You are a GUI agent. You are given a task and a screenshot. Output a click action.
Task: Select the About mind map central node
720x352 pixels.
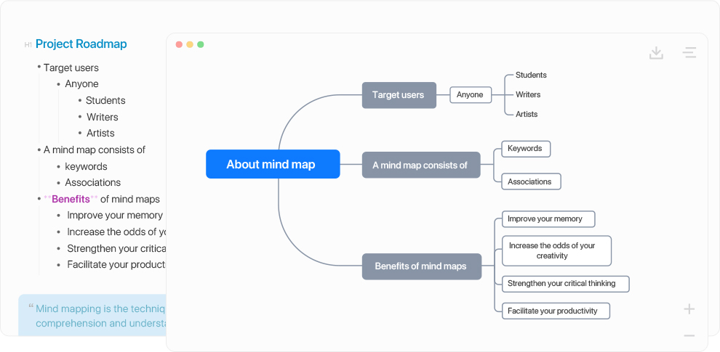click(273, 164)
